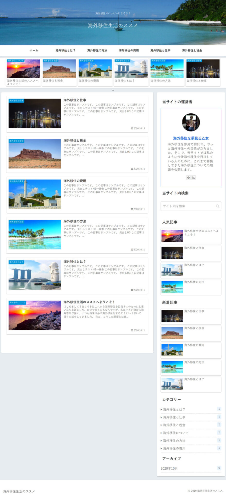226x496 pixels.
Task: Expand the 海外移住とは？ category in sidebar
Action: click(174, 409)
